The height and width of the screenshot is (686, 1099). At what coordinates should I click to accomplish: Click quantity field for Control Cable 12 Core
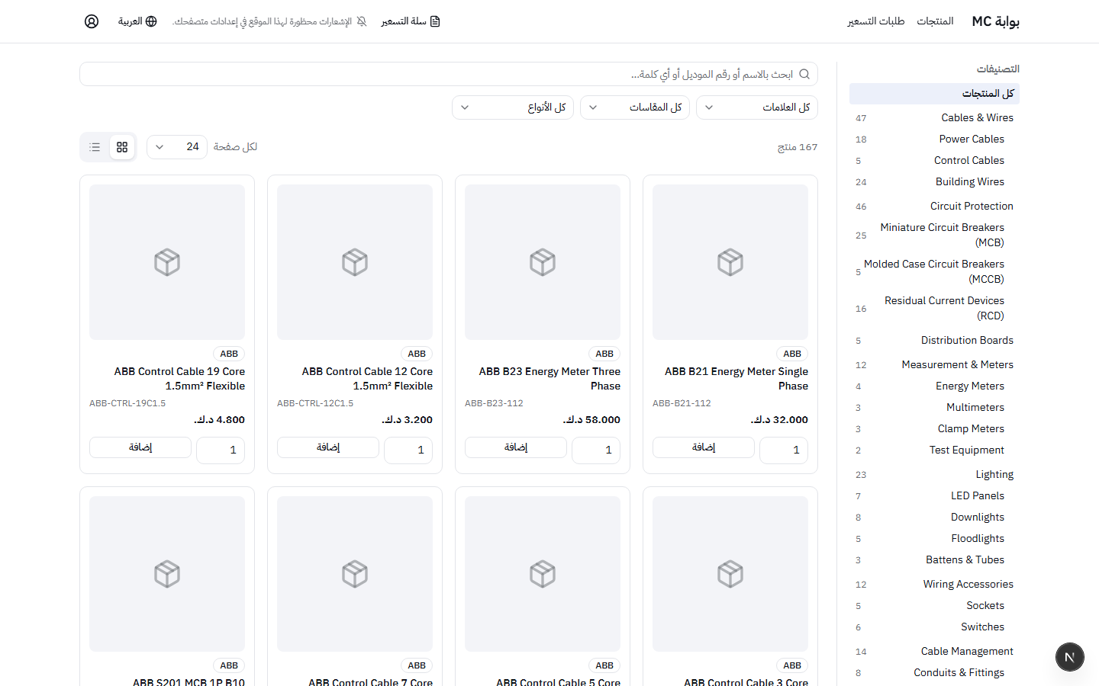(408, 450)
